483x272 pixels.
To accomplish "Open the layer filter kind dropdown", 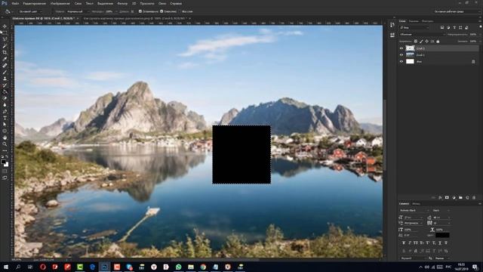I will pos(414,27).
